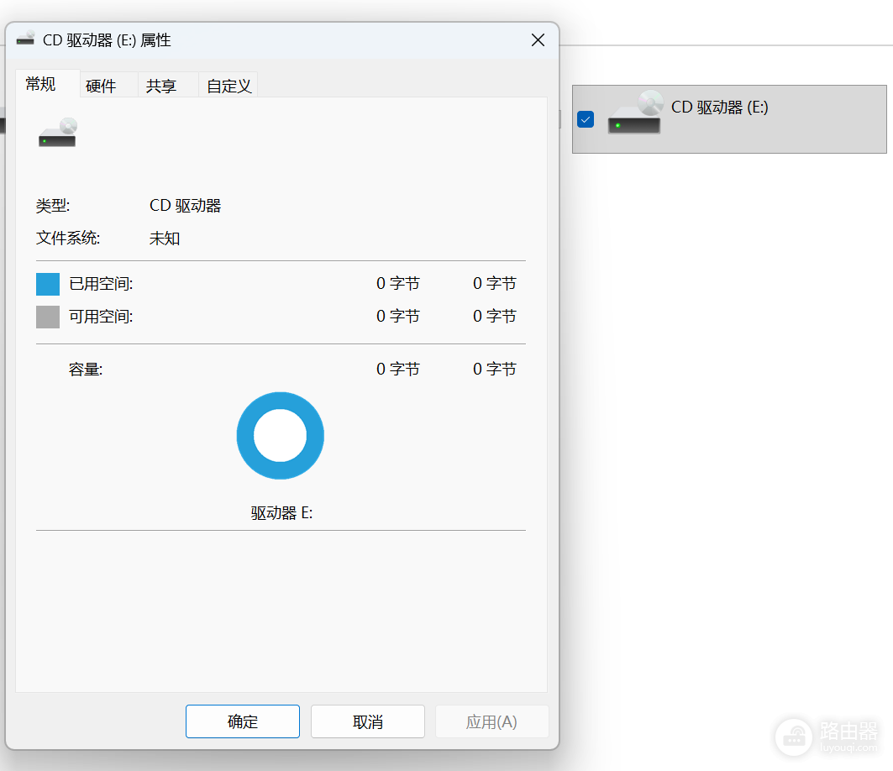Click the 驱动器 E: caption under chart
This screenshot has height=771, width=893.
pyautogui.click(x=282, y=513)
